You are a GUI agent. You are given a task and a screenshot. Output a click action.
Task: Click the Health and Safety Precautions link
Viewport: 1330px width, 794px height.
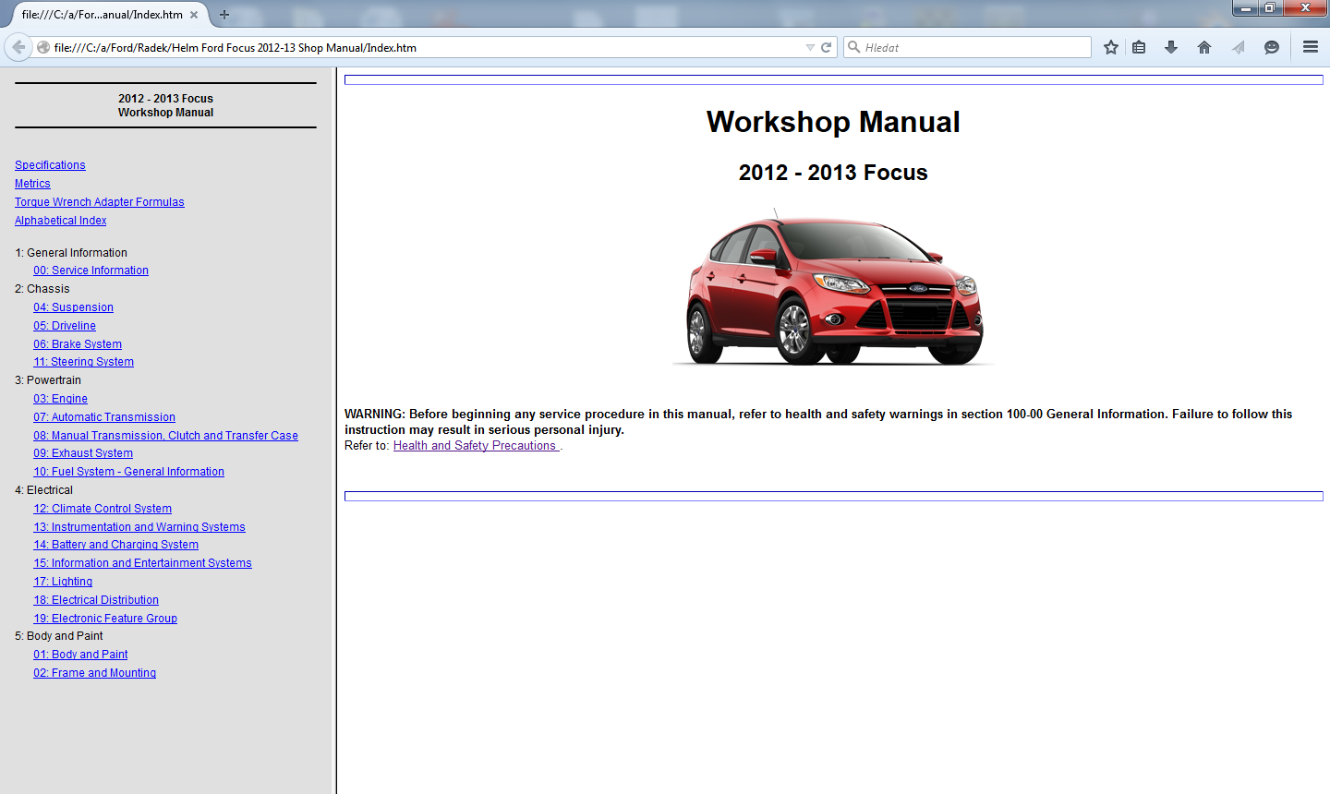pos(475,446)
